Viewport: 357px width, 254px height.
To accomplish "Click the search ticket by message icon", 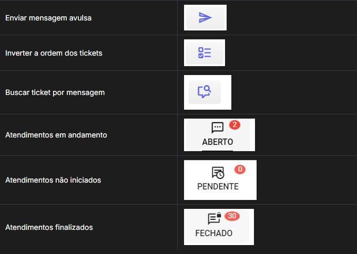I will pos(204,92).
